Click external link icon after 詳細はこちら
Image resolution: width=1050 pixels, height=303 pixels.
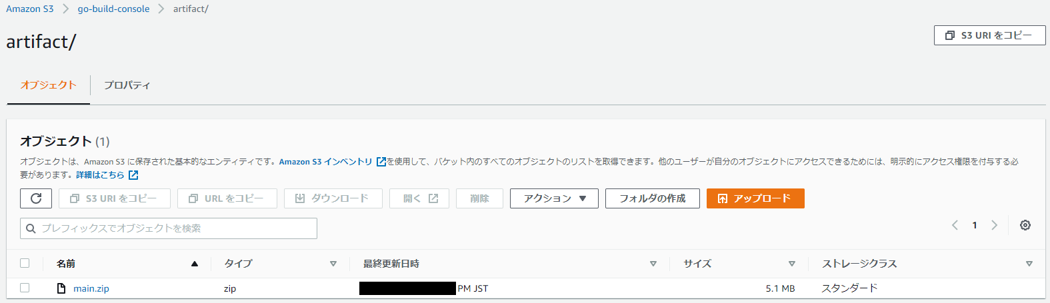tap(133, 175)
